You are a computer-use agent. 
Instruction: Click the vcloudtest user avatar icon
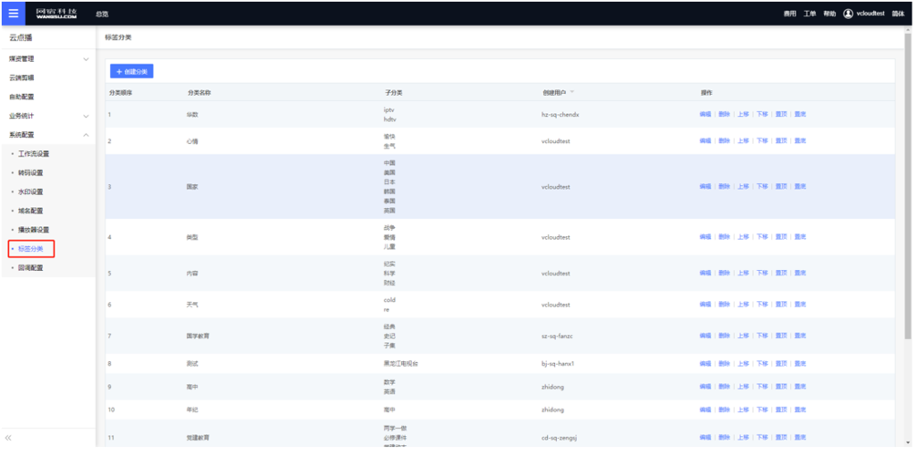pyautogui.click(x=848, y=14)
